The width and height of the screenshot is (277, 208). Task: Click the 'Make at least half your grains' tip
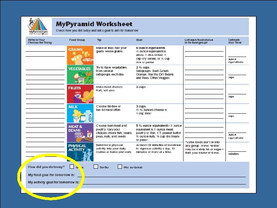point(112,50)
